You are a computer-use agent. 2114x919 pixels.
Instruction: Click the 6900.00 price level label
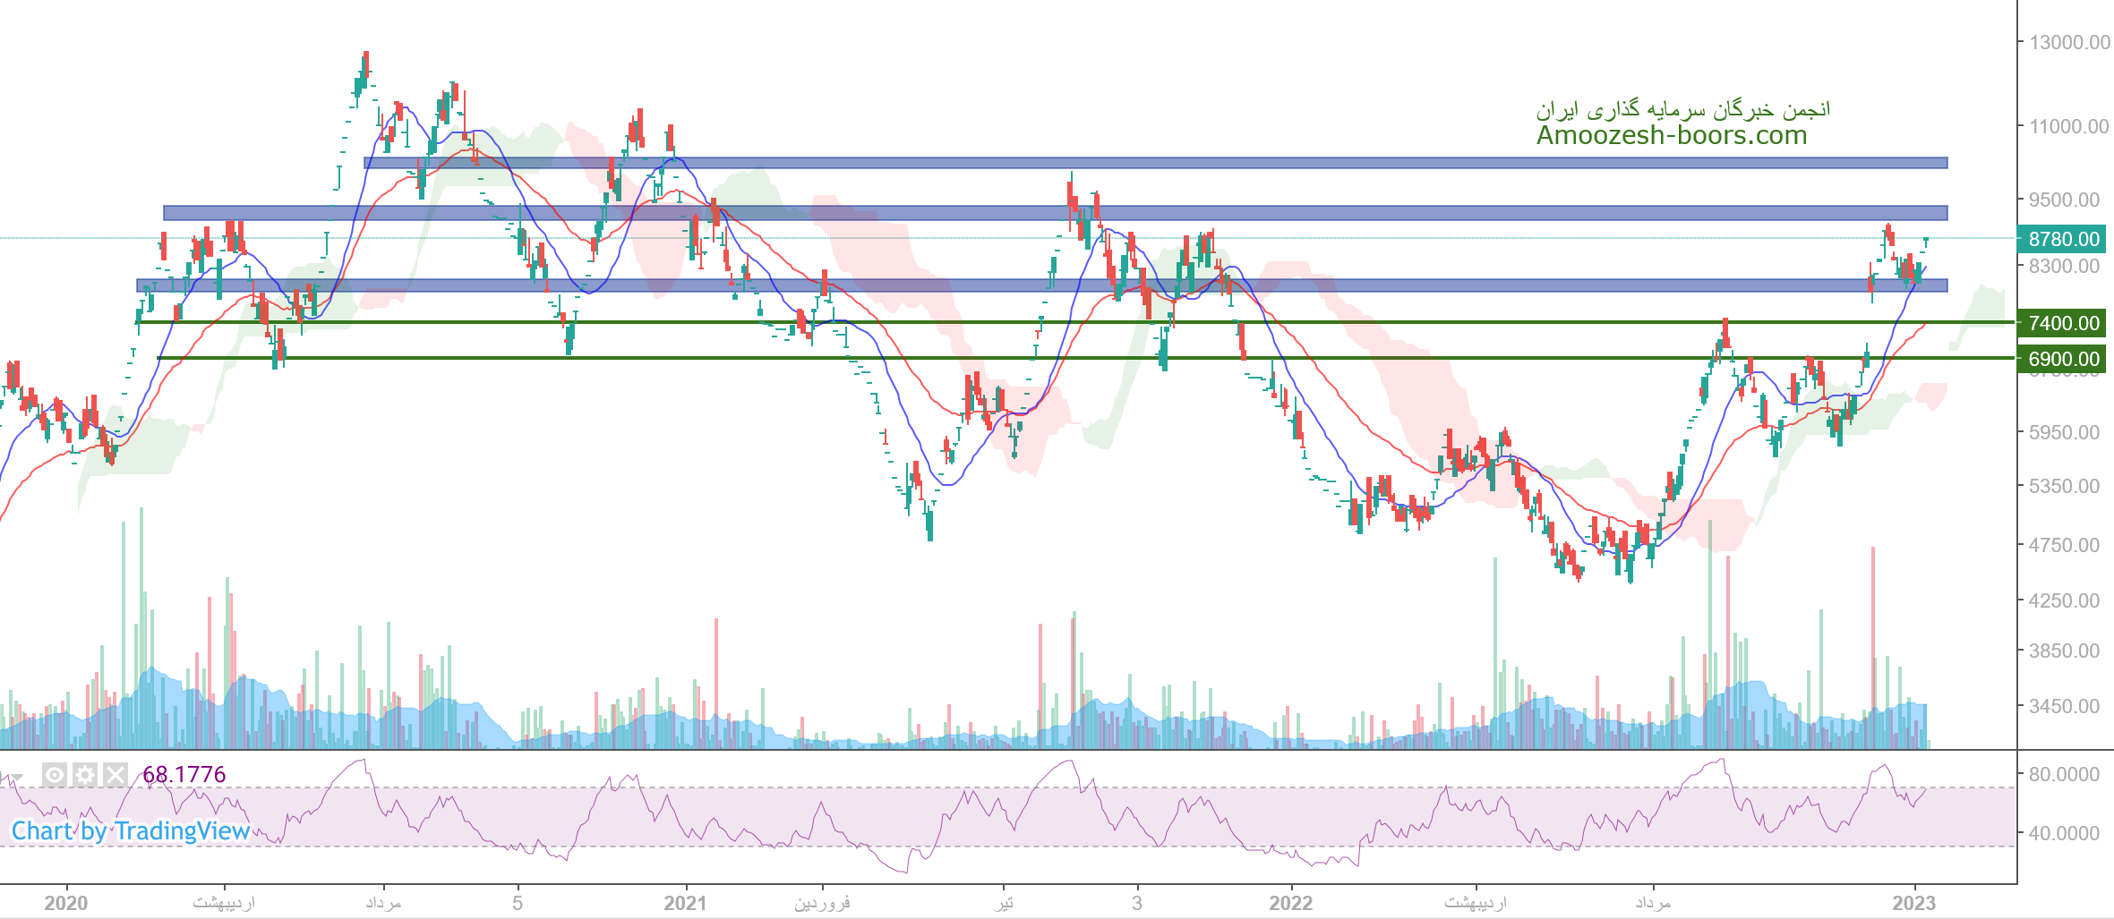[x=2063, y=359]
